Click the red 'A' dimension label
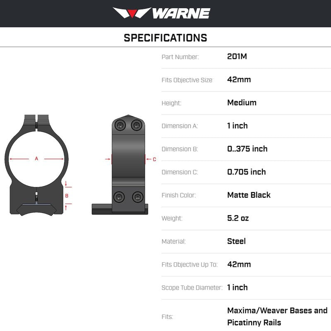The height and width of the screenshot is (331, 331). pos(36,158)
